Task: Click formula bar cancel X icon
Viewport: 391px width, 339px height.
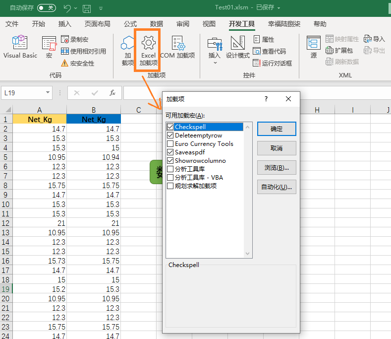Action: pyautogui.click(x=77, y=93)
